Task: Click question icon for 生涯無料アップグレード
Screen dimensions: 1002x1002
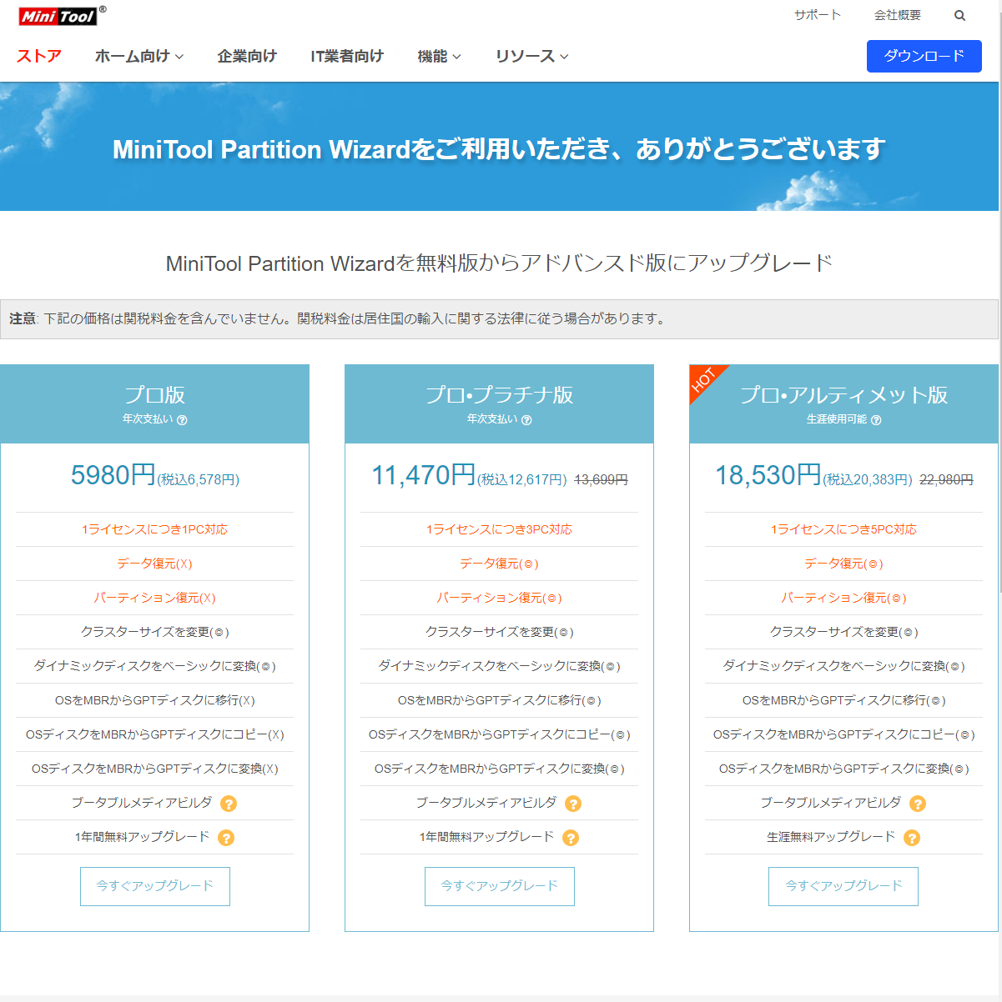Action: (x=912, y=838)
